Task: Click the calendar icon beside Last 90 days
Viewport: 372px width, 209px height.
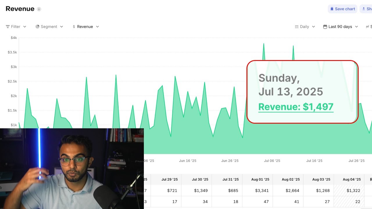Action: pyautogui.click(x=325, y=26)
